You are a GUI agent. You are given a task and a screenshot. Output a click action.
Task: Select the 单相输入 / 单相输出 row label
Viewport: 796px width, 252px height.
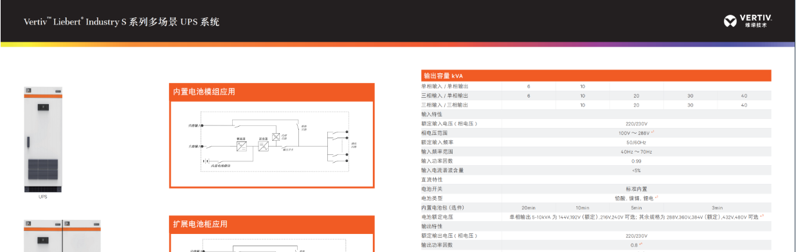pyautogui.click(x=444, y=86)
